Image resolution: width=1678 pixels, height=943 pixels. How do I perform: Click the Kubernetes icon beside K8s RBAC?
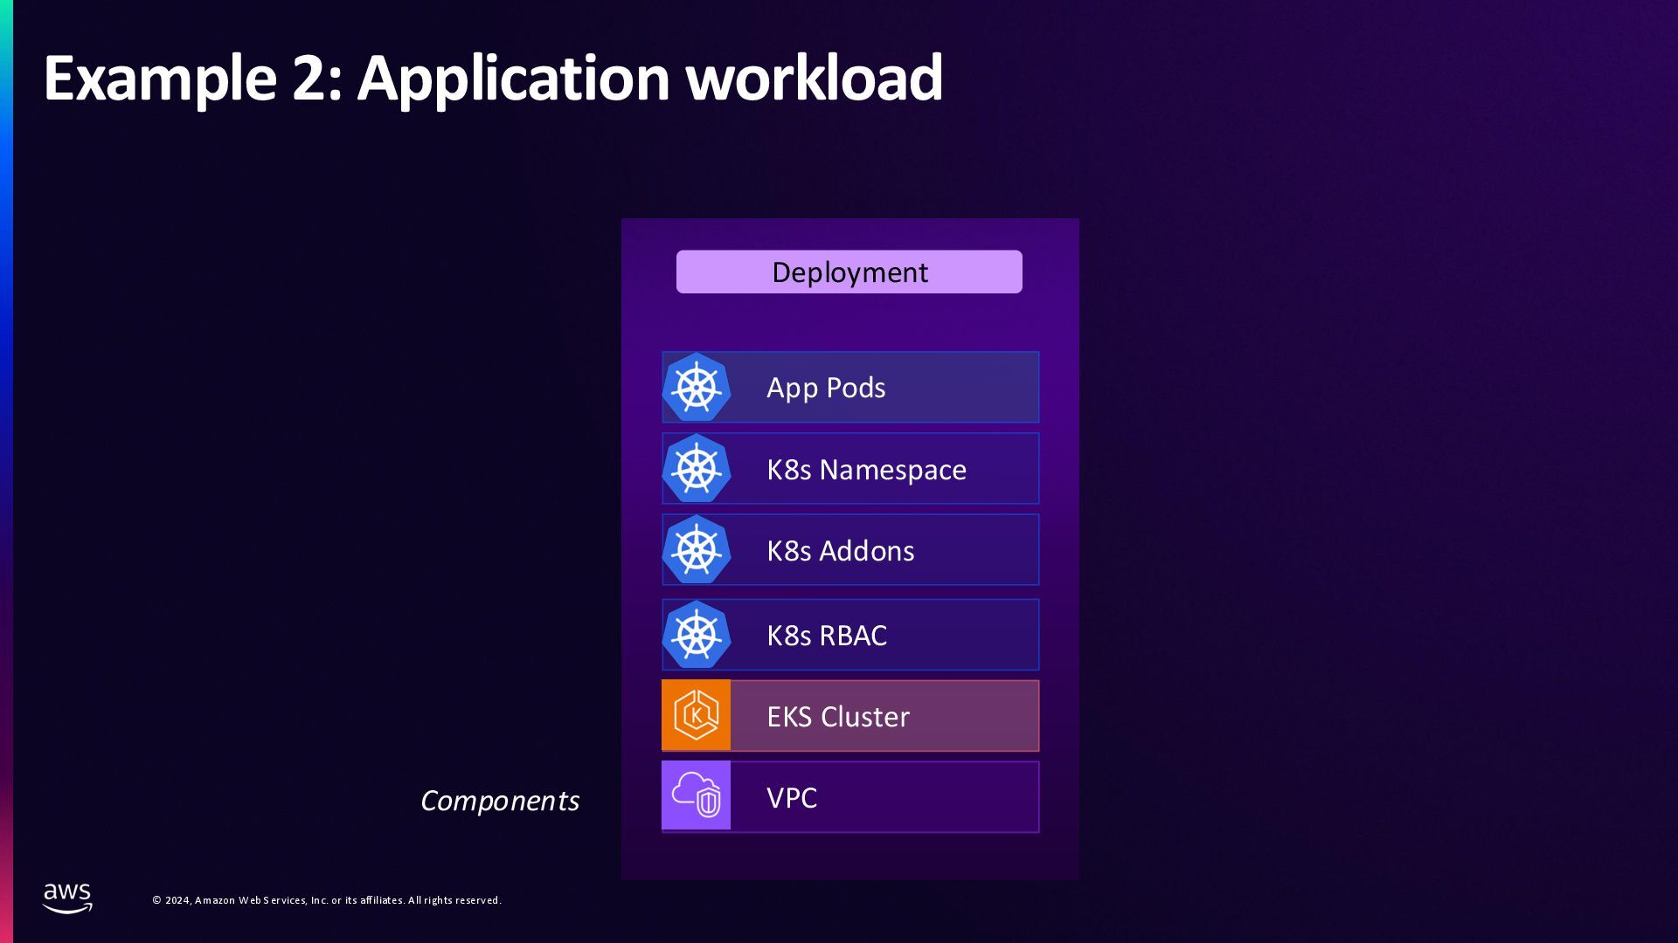coord(697,634)
